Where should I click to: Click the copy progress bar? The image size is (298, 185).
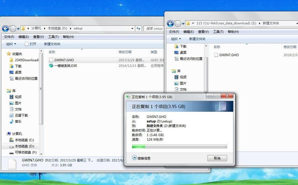(179, 146)
